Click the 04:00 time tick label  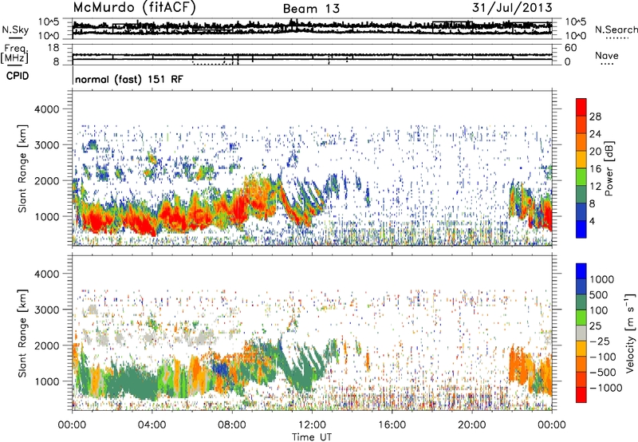click(152, 425)
